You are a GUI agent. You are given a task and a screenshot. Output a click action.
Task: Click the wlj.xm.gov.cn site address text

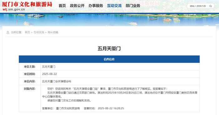pos(13,9)
